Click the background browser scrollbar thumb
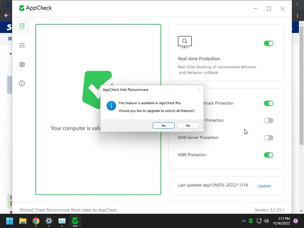This screenshot has height=228, width=304. pos(301,85)
